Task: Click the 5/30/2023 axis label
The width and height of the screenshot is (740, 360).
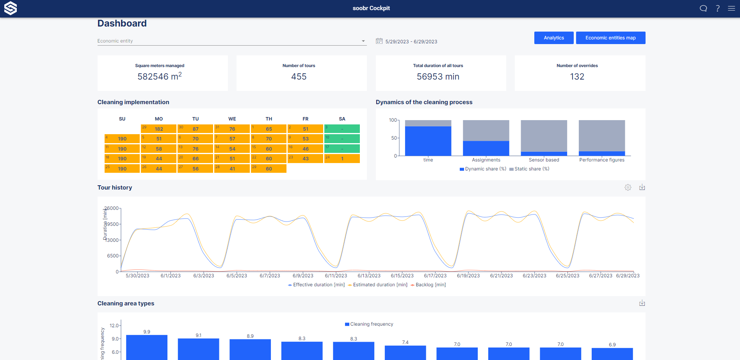Action: pos(137,276)
